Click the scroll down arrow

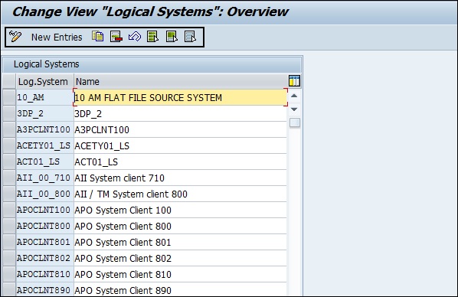click(x=294, y=109)
